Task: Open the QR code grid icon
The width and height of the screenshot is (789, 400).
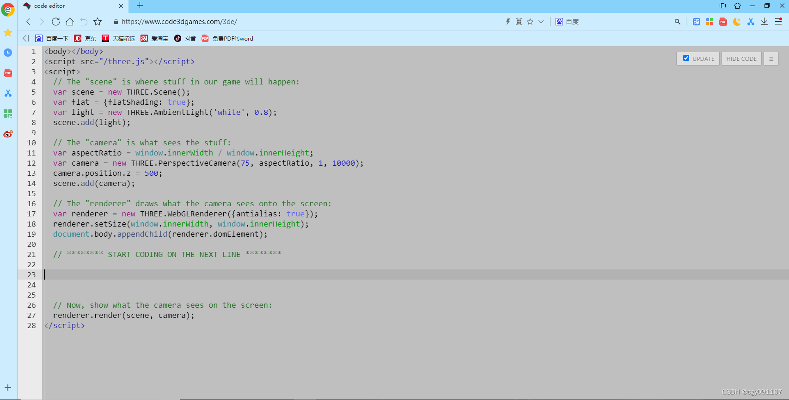Action: coord(519,22)
